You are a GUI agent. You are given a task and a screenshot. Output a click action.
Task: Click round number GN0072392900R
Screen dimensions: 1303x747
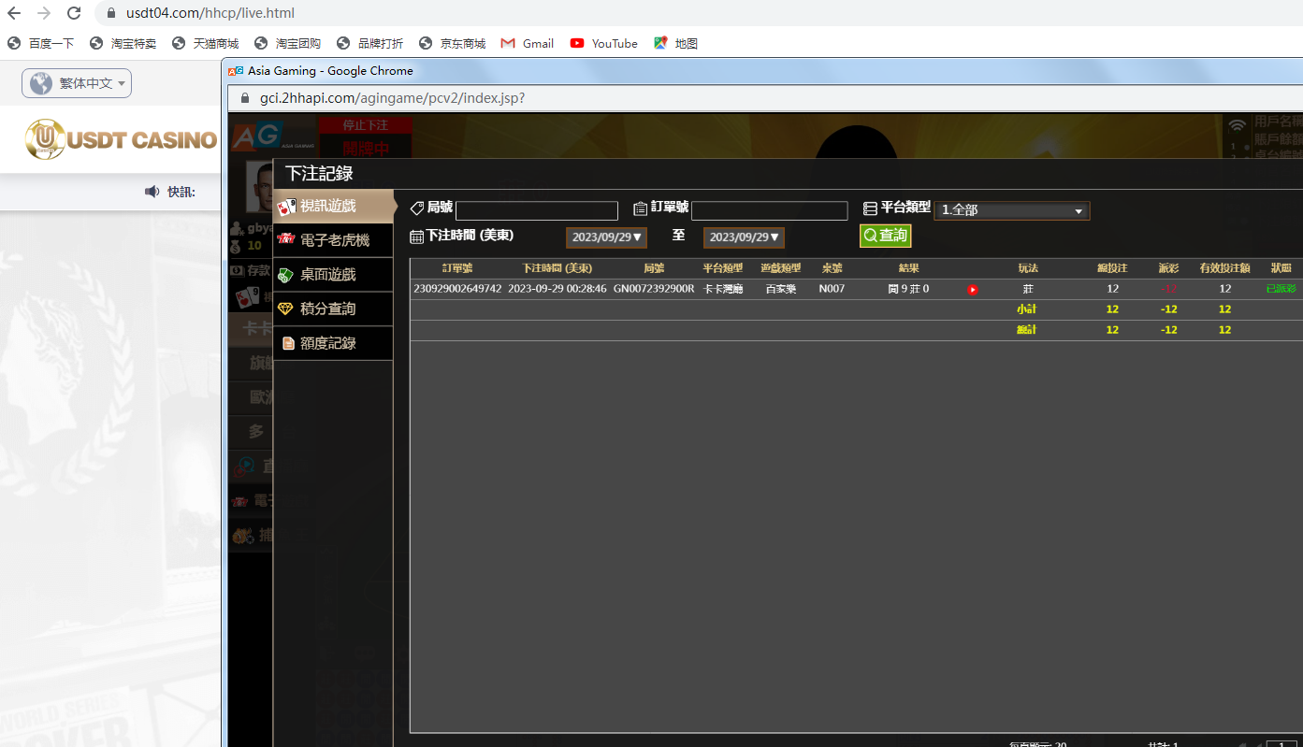(x=654, y=289)
